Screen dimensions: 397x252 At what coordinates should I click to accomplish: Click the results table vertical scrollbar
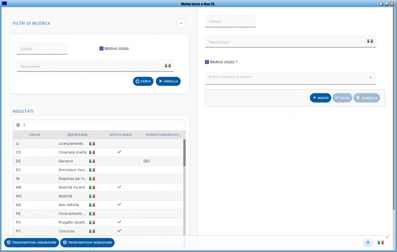(184, 153)
